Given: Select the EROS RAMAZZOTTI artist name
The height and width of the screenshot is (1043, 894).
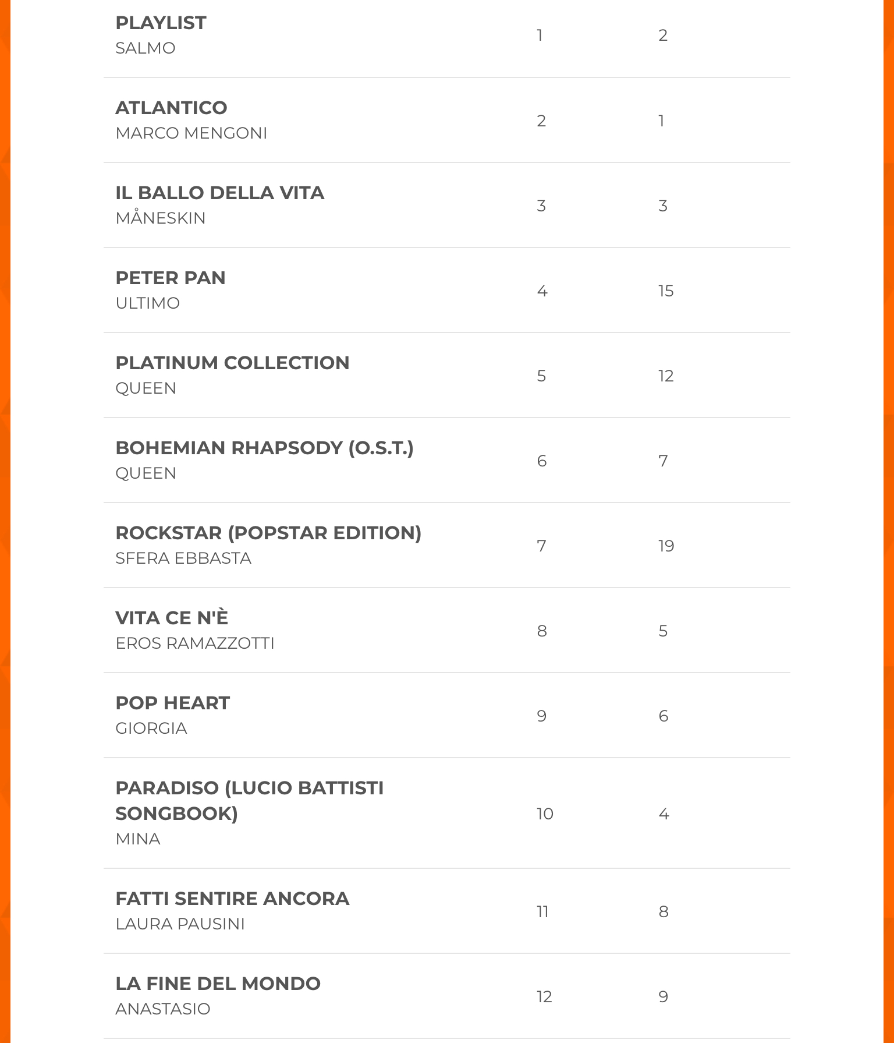Looking at the screenshot, I should [194, 644].
